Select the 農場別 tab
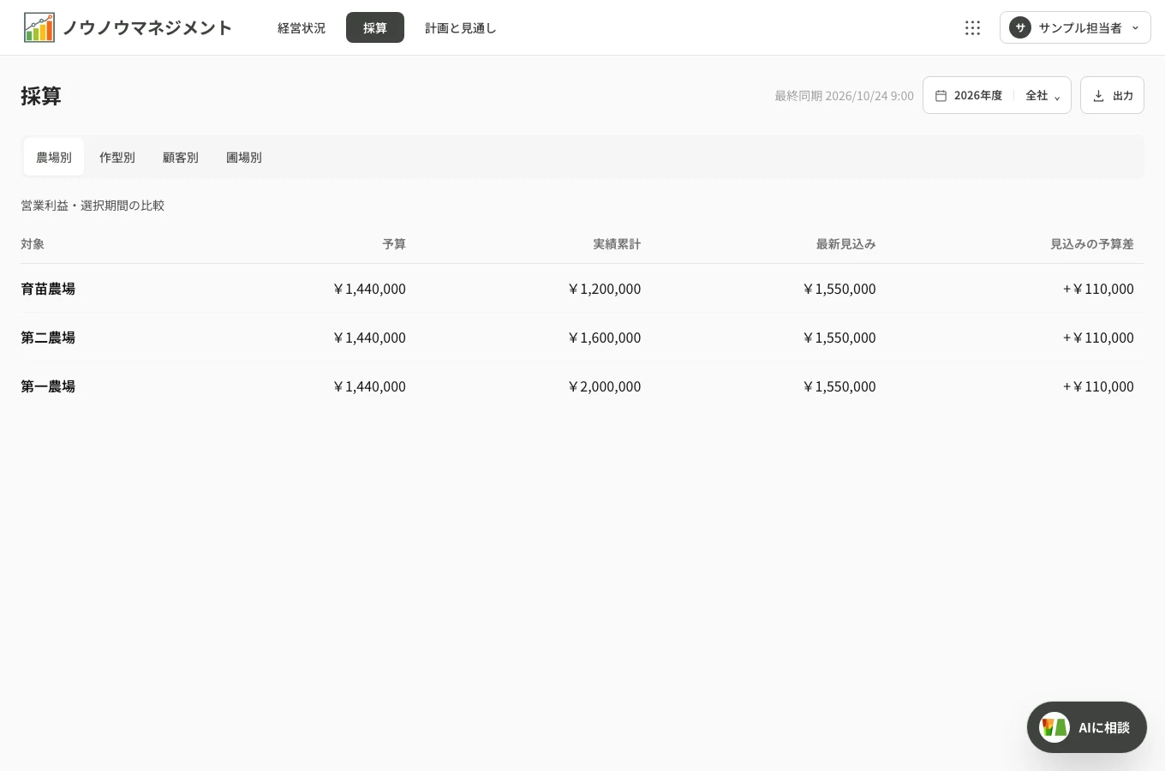This screenshot has width=1165, height=771. [54, 157]
